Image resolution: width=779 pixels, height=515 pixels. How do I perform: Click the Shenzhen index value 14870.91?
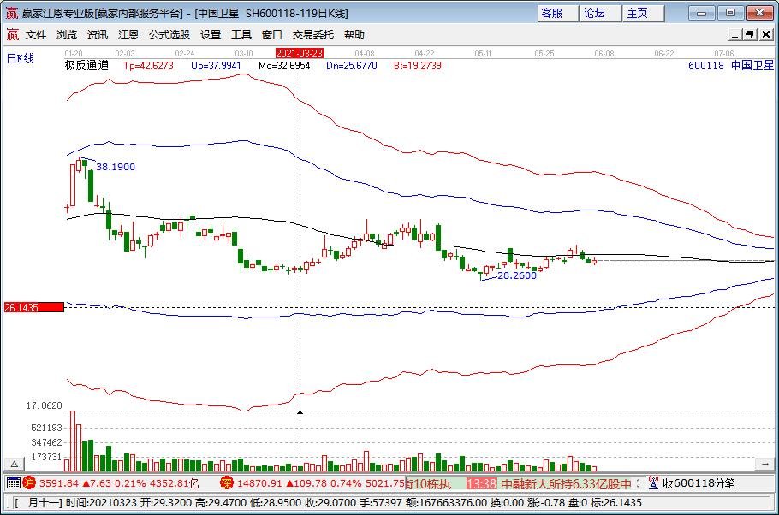(x=259, y=483)
